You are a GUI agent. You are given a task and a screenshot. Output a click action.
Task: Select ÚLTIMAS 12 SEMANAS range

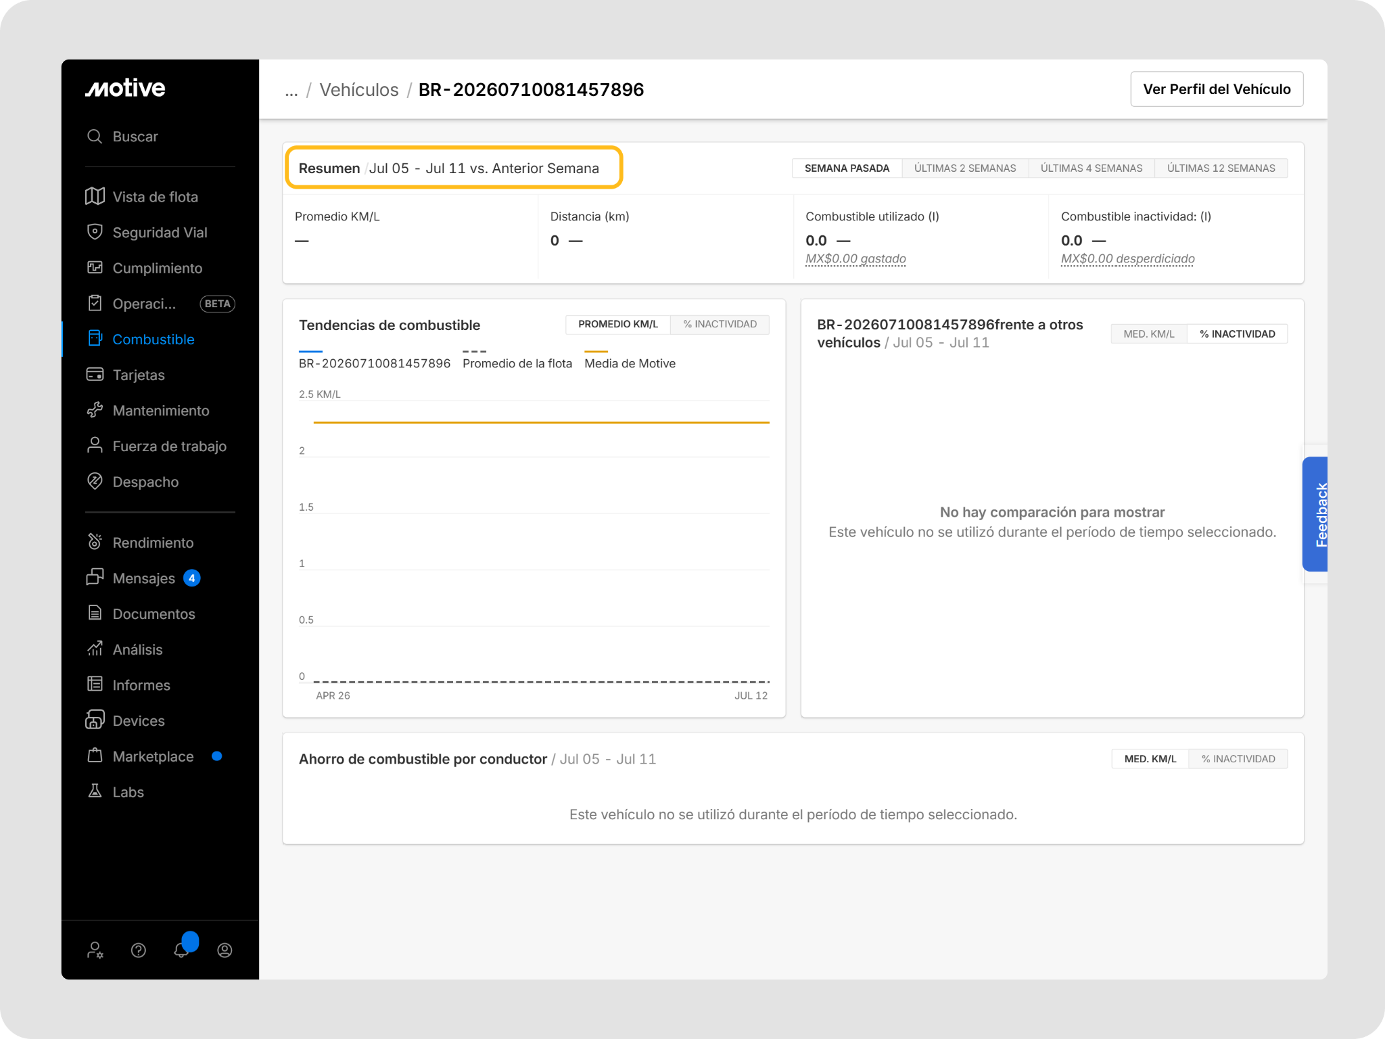1221,168
